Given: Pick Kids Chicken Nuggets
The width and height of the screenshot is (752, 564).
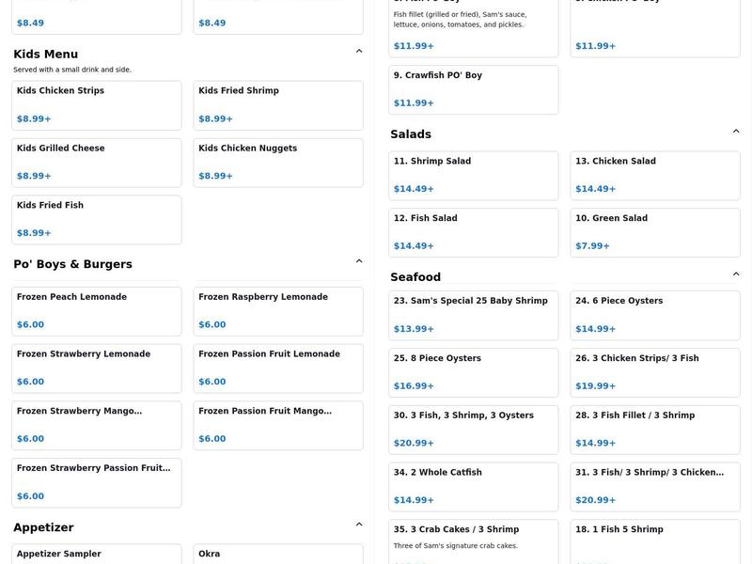Looking at the screenshot, I should pyautogui.click(x=278, y=163).
